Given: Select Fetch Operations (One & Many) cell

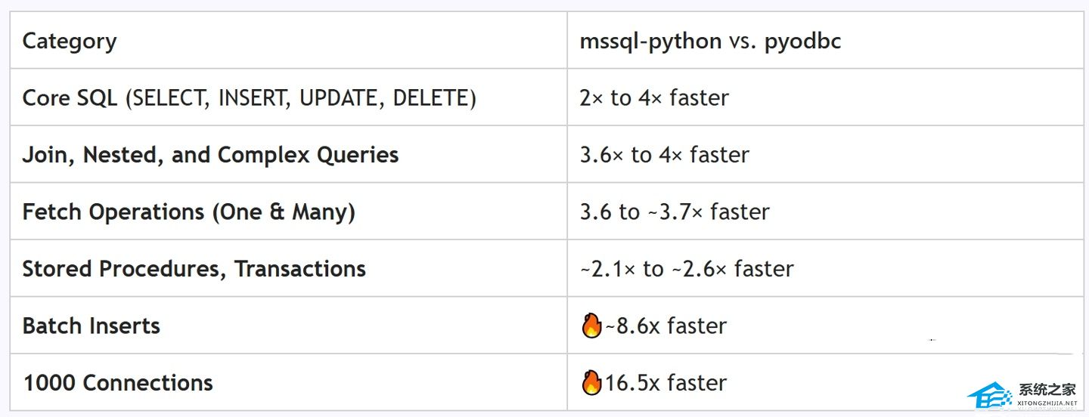Looking at the screenshot, I should (x=188, y=212).
